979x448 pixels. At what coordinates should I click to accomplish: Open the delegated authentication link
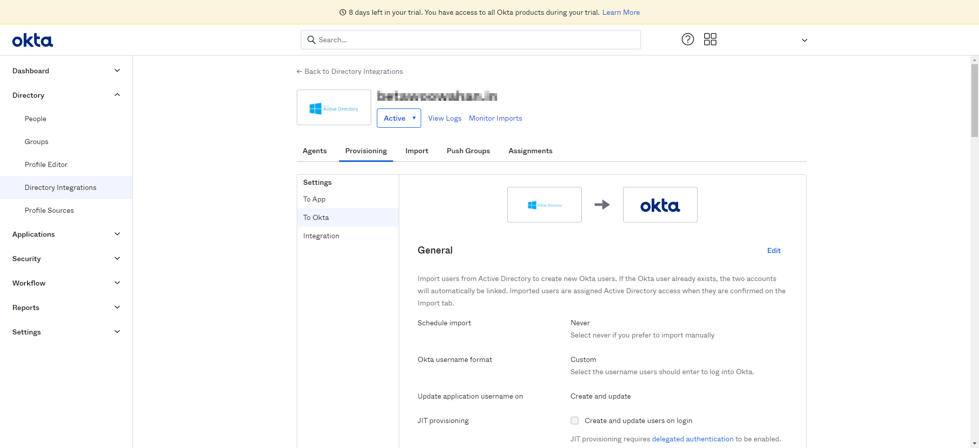[692, 439]
